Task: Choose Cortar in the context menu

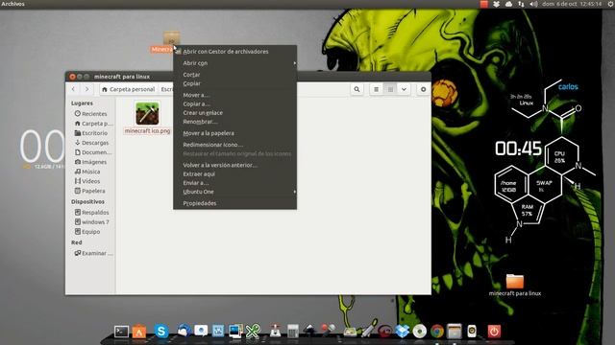Action: click(x=234, y=75)
